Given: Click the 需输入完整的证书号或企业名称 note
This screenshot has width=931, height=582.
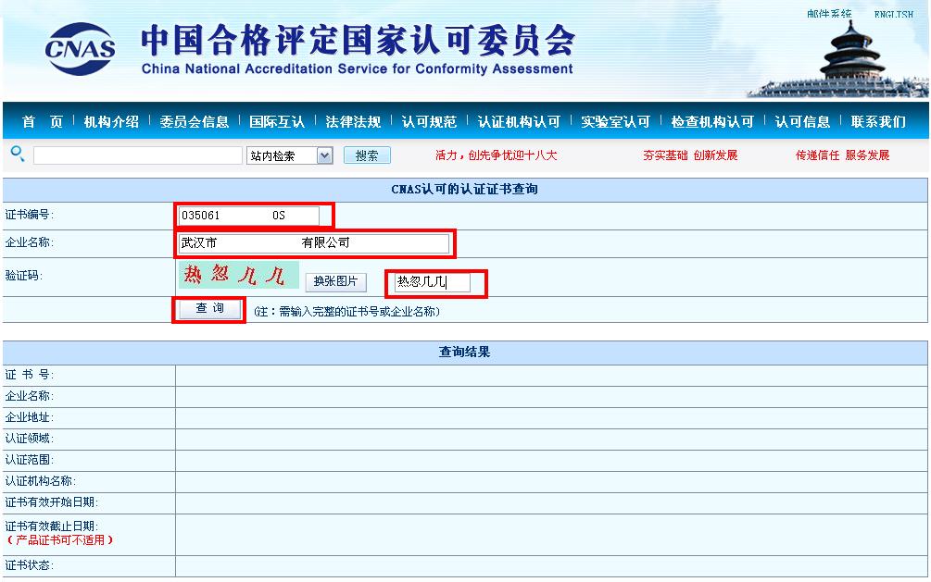Looking at the screenshot, I should pyautogui.click(x=346, y=312).
